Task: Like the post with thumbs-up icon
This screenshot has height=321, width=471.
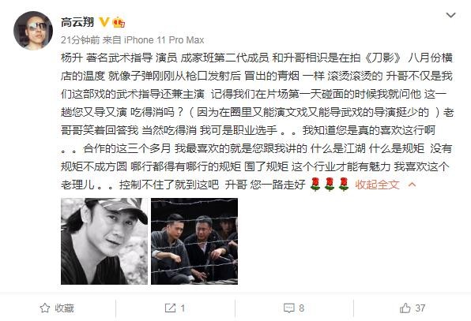Action: 405,308
